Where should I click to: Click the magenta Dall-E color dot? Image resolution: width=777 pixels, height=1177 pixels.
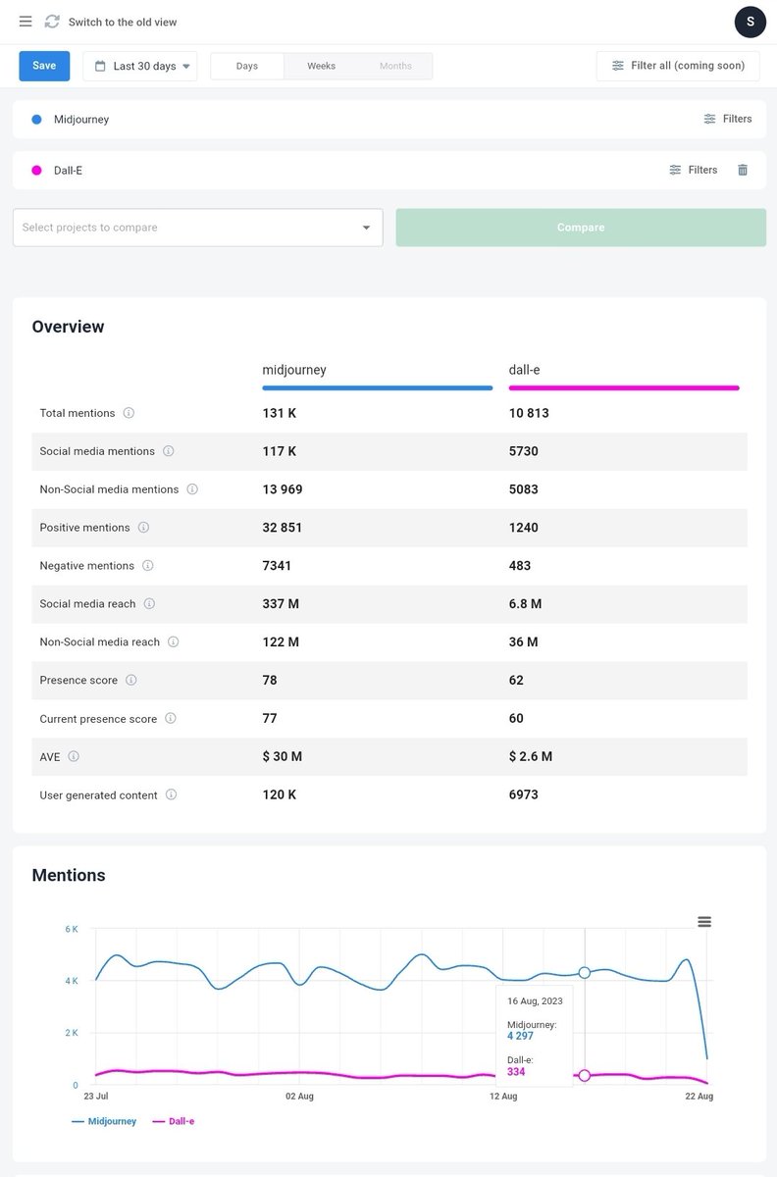pos(37,170)
